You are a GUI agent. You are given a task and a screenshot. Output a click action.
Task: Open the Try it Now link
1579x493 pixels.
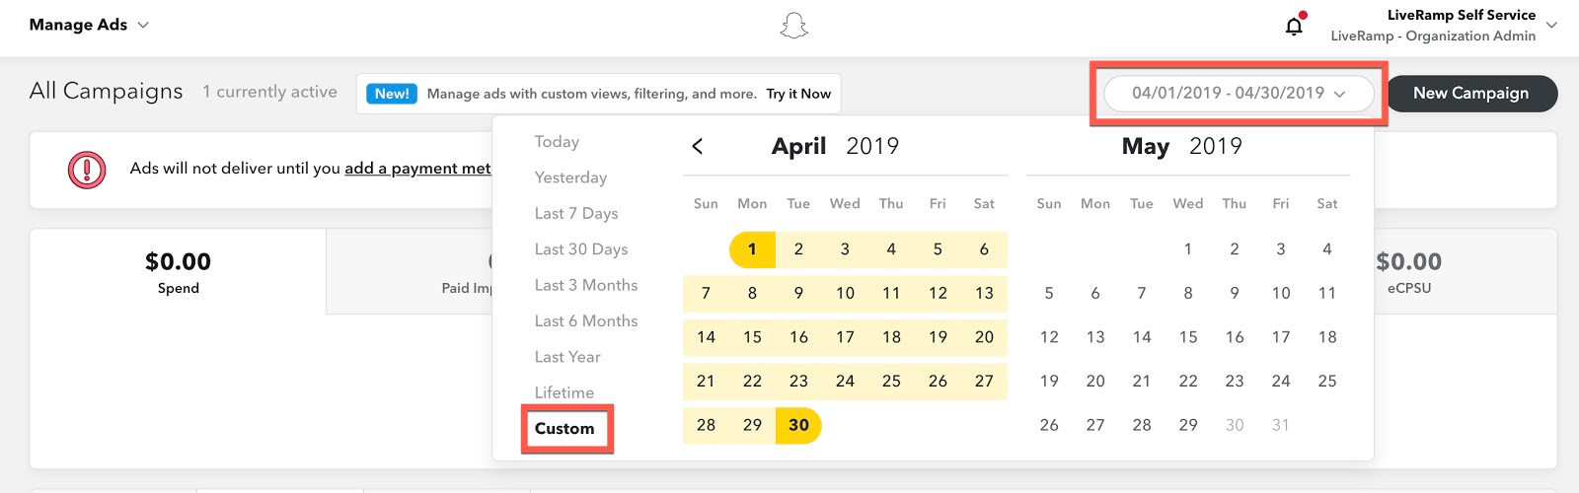pyautogui.click(x=798, y=94)
